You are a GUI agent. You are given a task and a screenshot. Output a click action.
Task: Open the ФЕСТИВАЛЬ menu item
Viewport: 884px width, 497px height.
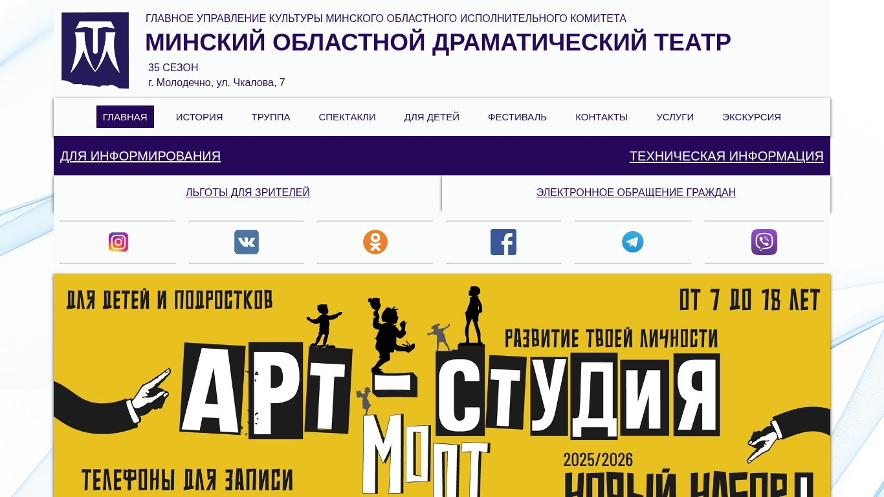(517, 117)
